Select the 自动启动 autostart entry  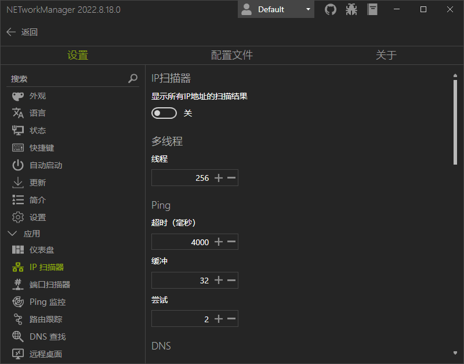[37, 165]
